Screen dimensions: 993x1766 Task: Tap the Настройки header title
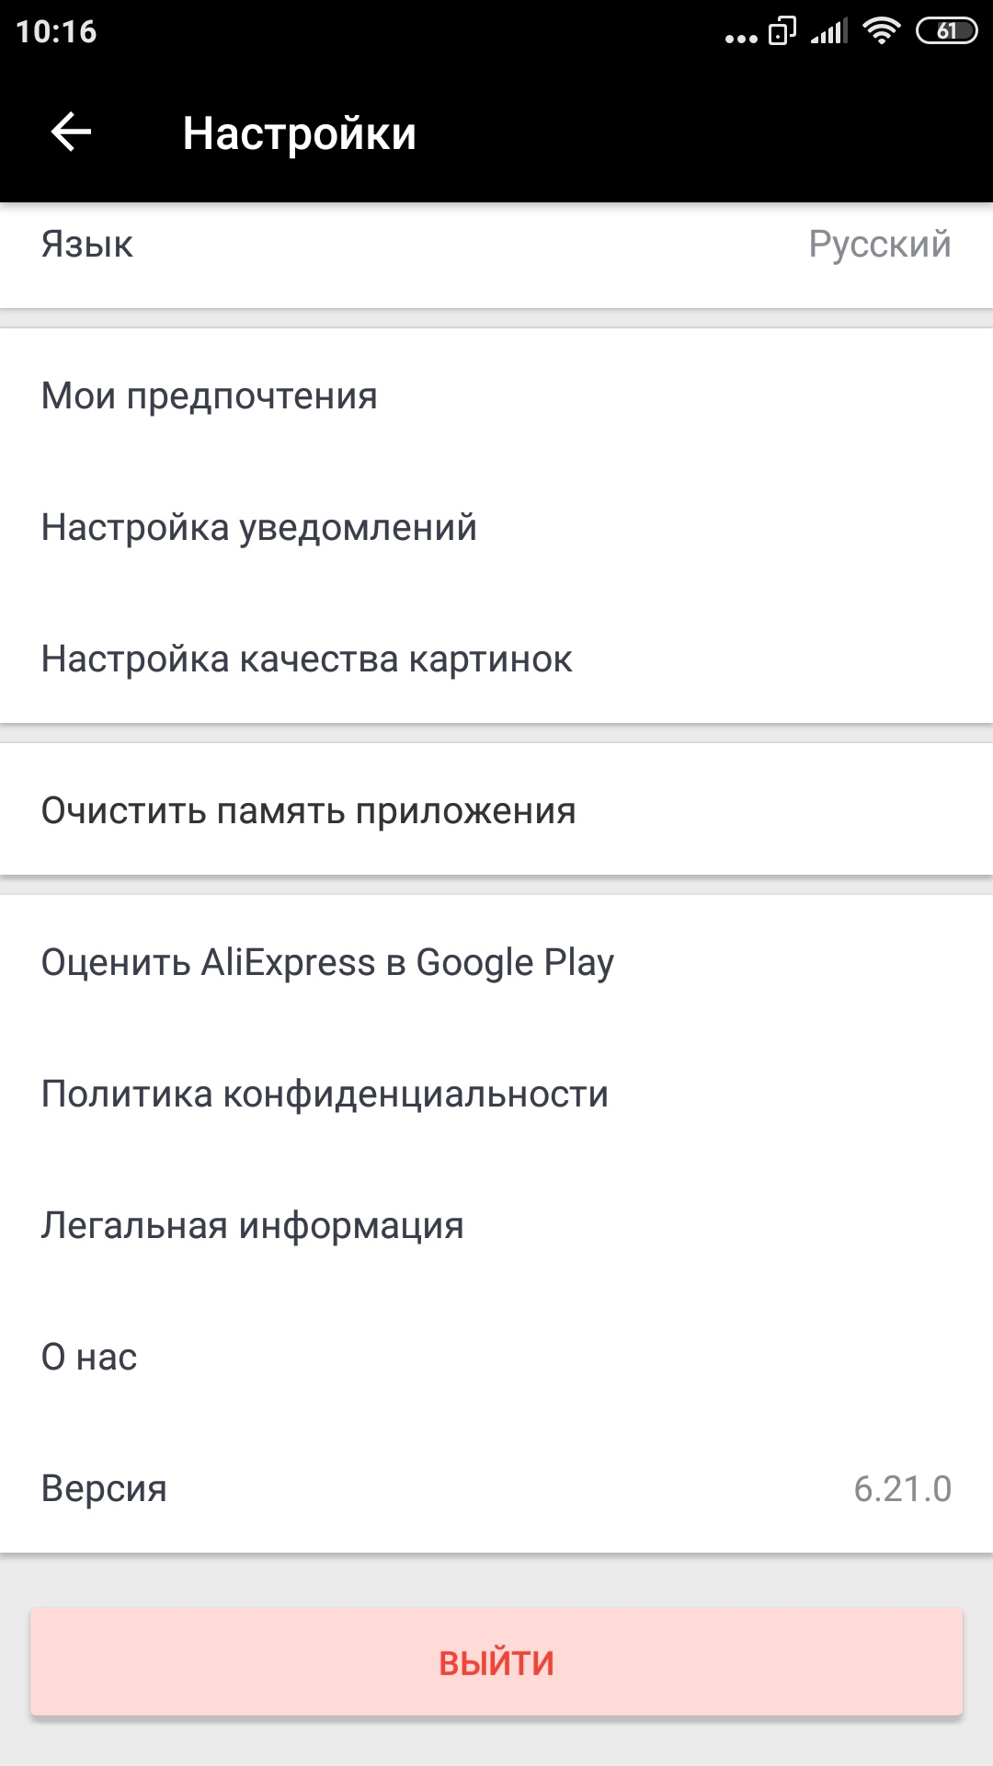coord(300,133)
